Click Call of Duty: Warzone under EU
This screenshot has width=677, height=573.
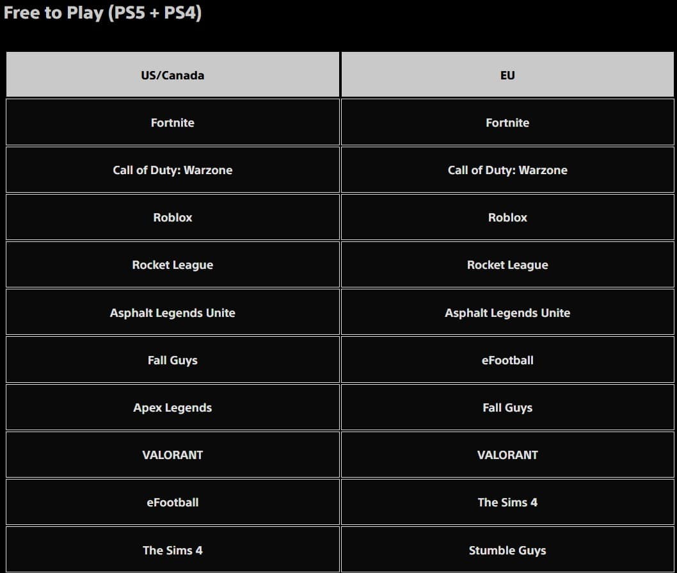click(507, 170)
